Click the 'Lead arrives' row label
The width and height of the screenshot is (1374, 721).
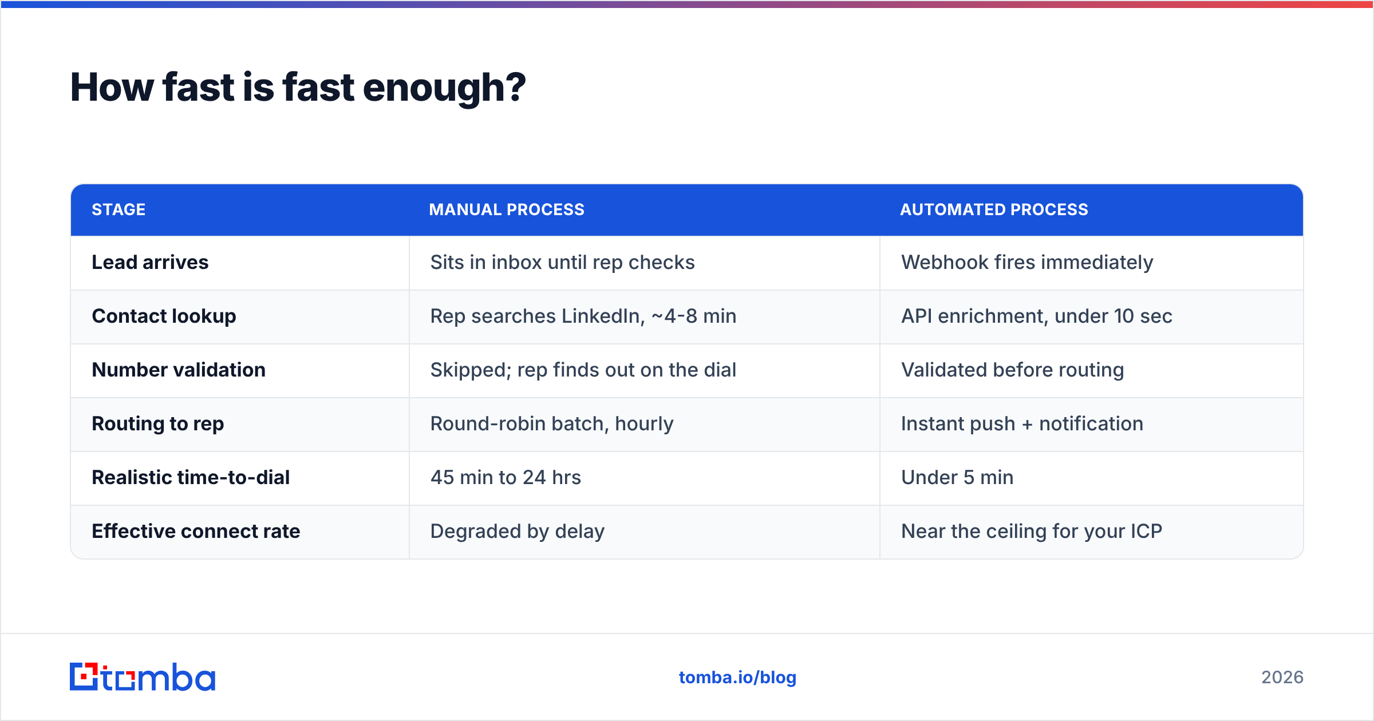[150, 262]
